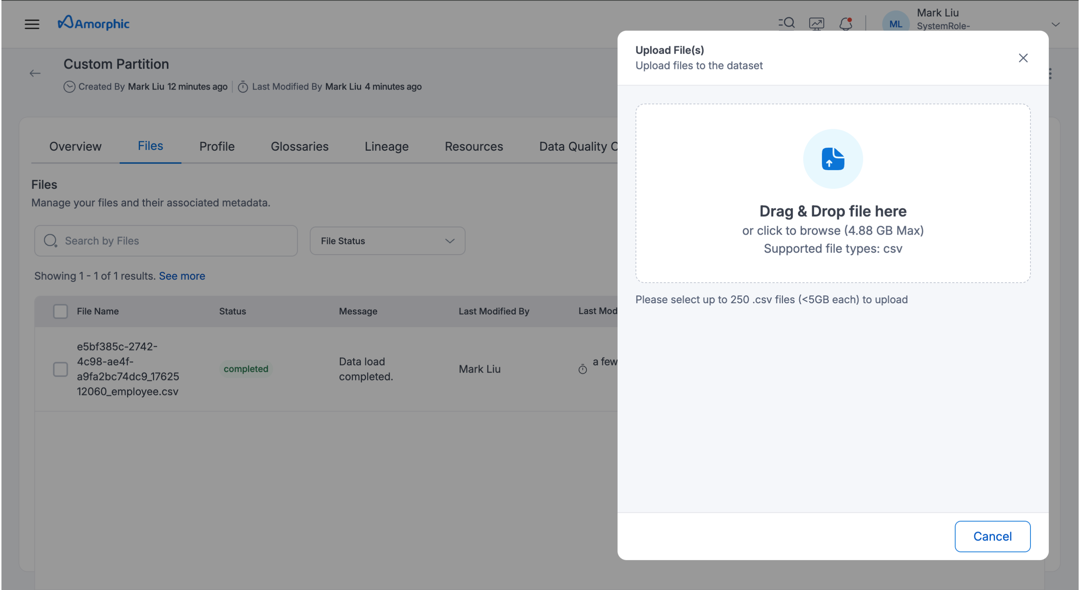This screenshot has height=590, width=1080.
Task: Switch to the Lineage tab
Action: click(386, 146)
